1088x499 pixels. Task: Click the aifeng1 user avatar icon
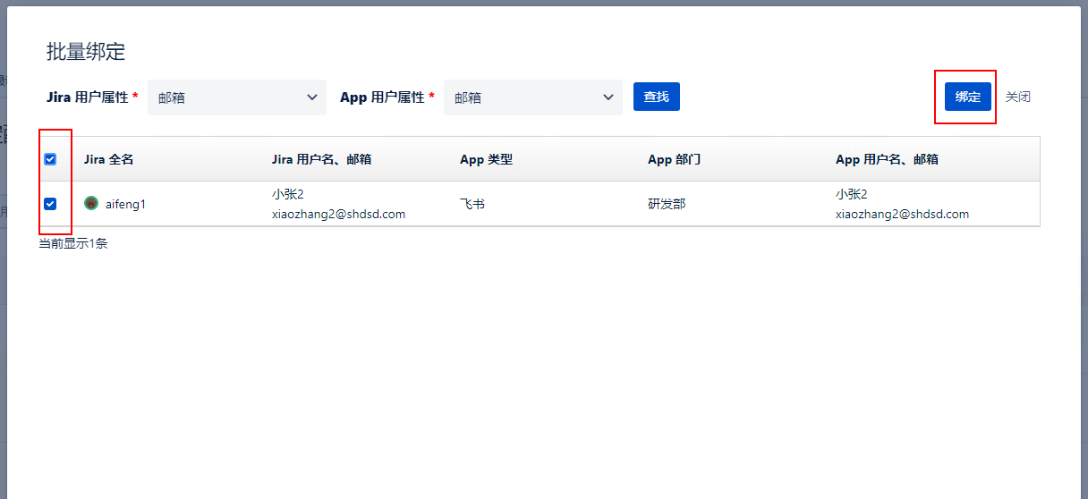pos(91,204)
